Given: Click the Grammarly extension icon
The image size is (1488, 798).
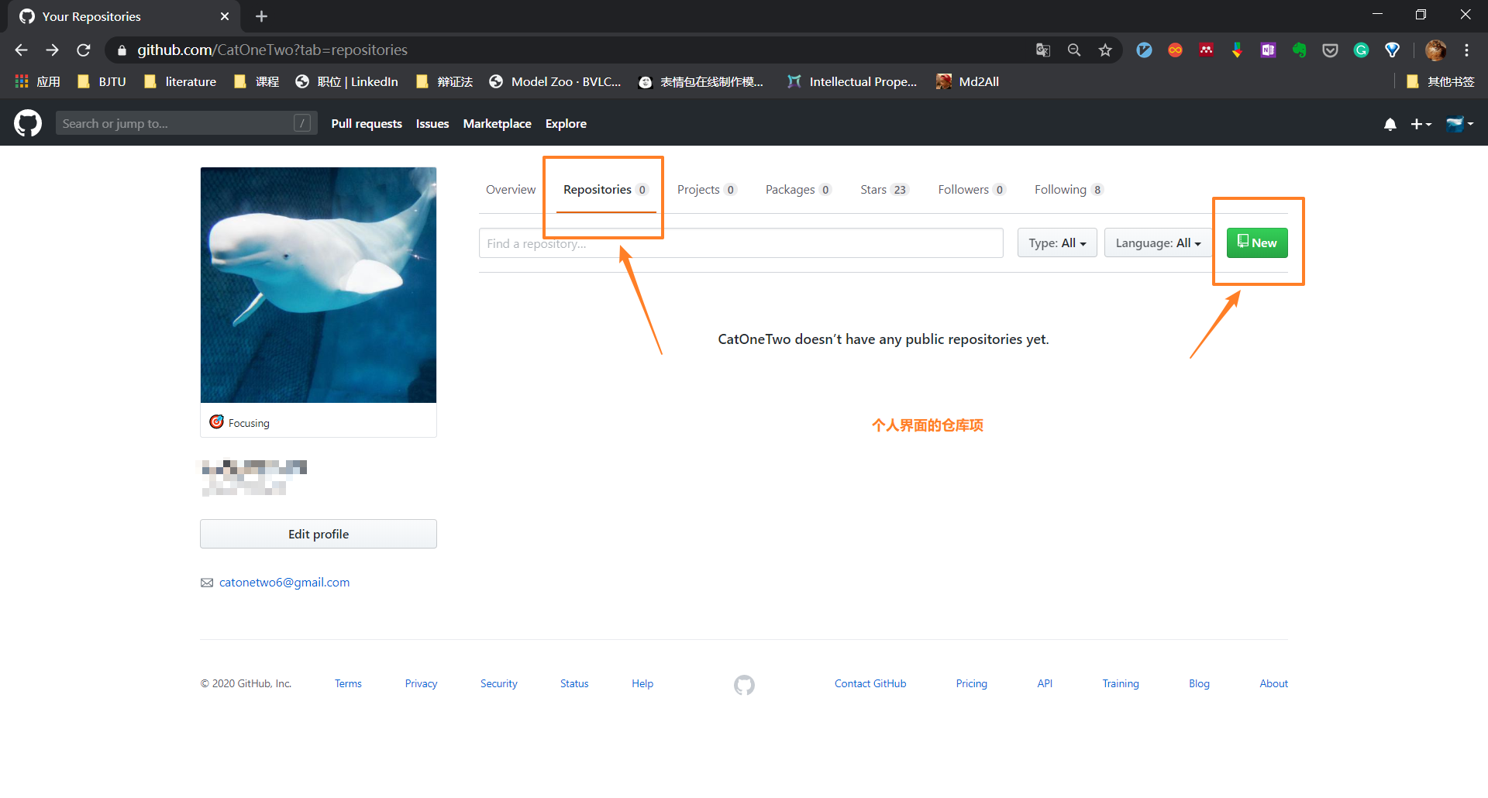Looking at the screenshot, I should 1361,50.
